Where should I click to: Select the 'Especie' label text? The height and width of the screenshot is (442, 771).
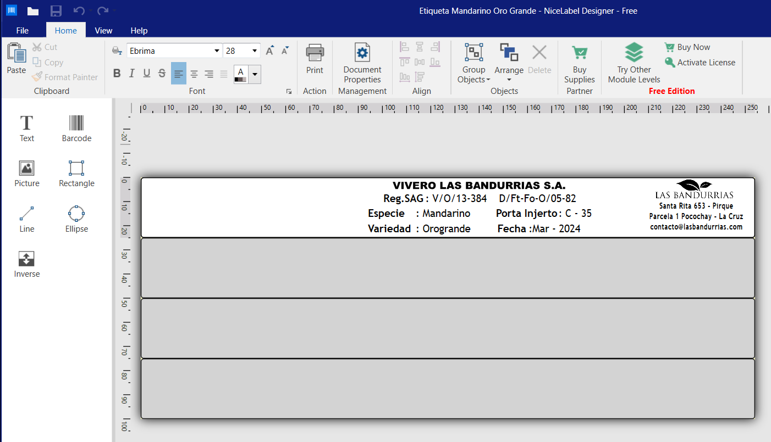[x=386, y=214]
